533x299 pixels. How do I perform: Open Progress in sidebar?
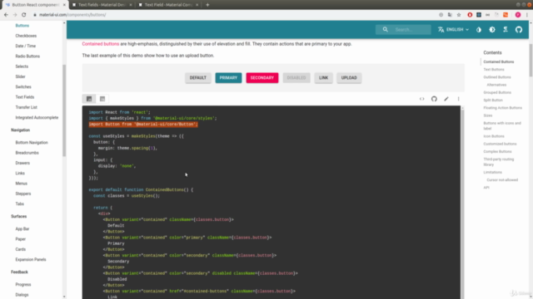point(23,284)
